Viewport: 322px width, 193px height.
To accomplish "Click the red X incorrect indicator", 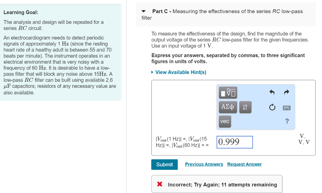I will [x=159, y=184].
